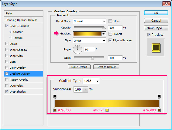The width and height of the screenshot is (172, 130).
Task: Select the right brown color stop
Action: coord(159,110)
